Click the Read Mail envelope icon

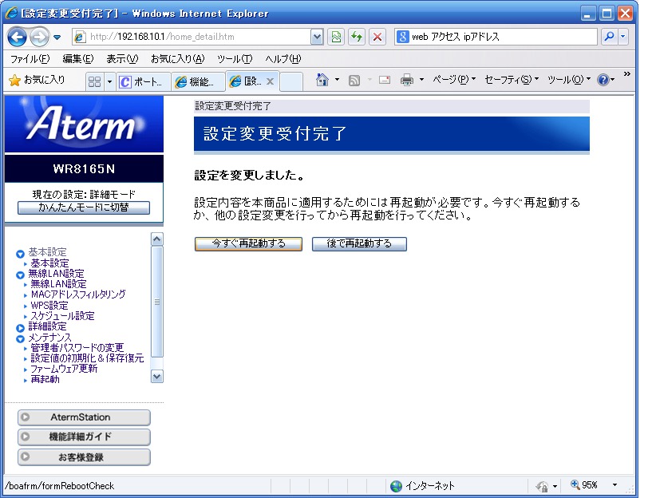[x=385, y=80]
